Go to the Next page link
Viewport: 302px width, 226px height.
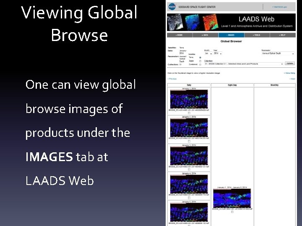(x=292, y=79)
